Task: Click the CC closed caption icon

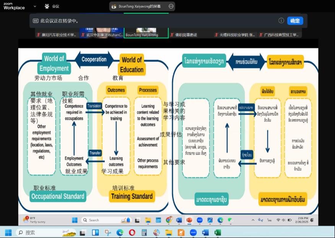Action: click(x=36, y=21)
